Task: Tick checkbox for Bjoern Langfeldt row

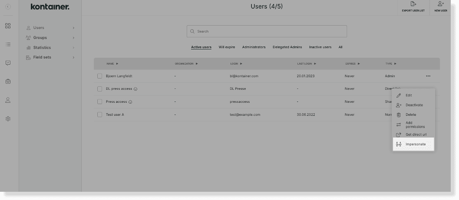Action: point(99,76)
